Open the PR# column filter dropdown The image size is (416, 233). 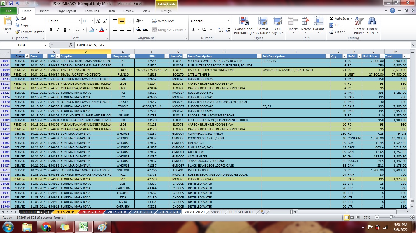coord(167,56)
